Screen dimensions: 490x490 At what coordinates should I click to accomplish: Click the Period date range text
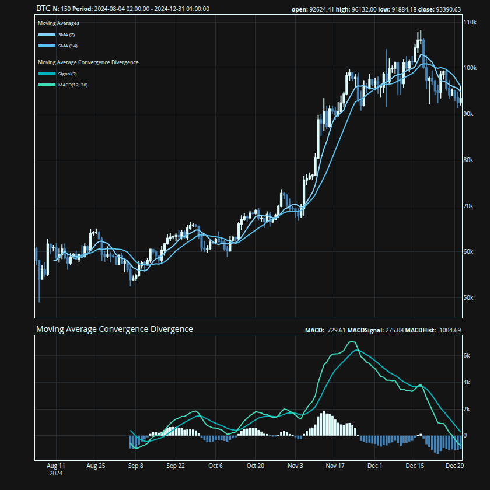coord(141,9)
